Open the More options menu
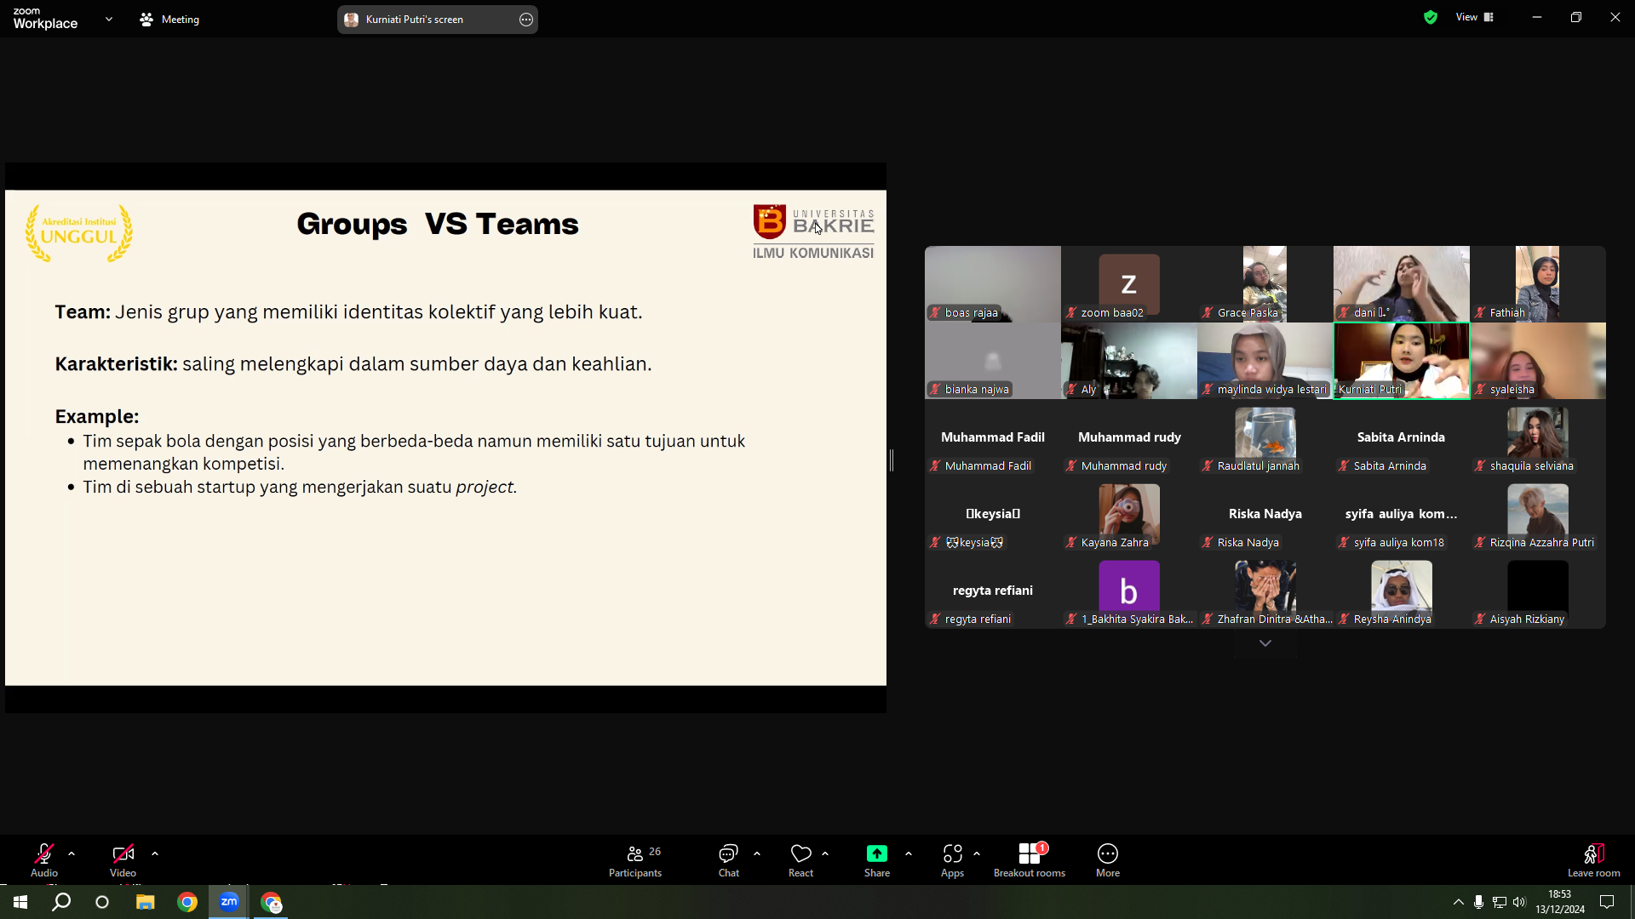The height and width of the screenshot is (919, 1635). [1108, 859]
